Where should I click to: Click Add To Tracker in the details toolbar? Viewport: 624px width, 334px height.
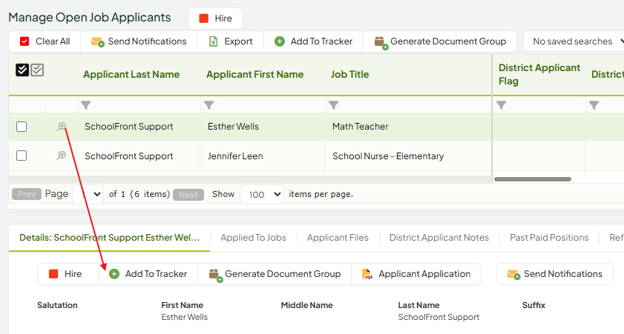(x=148, y=274)
